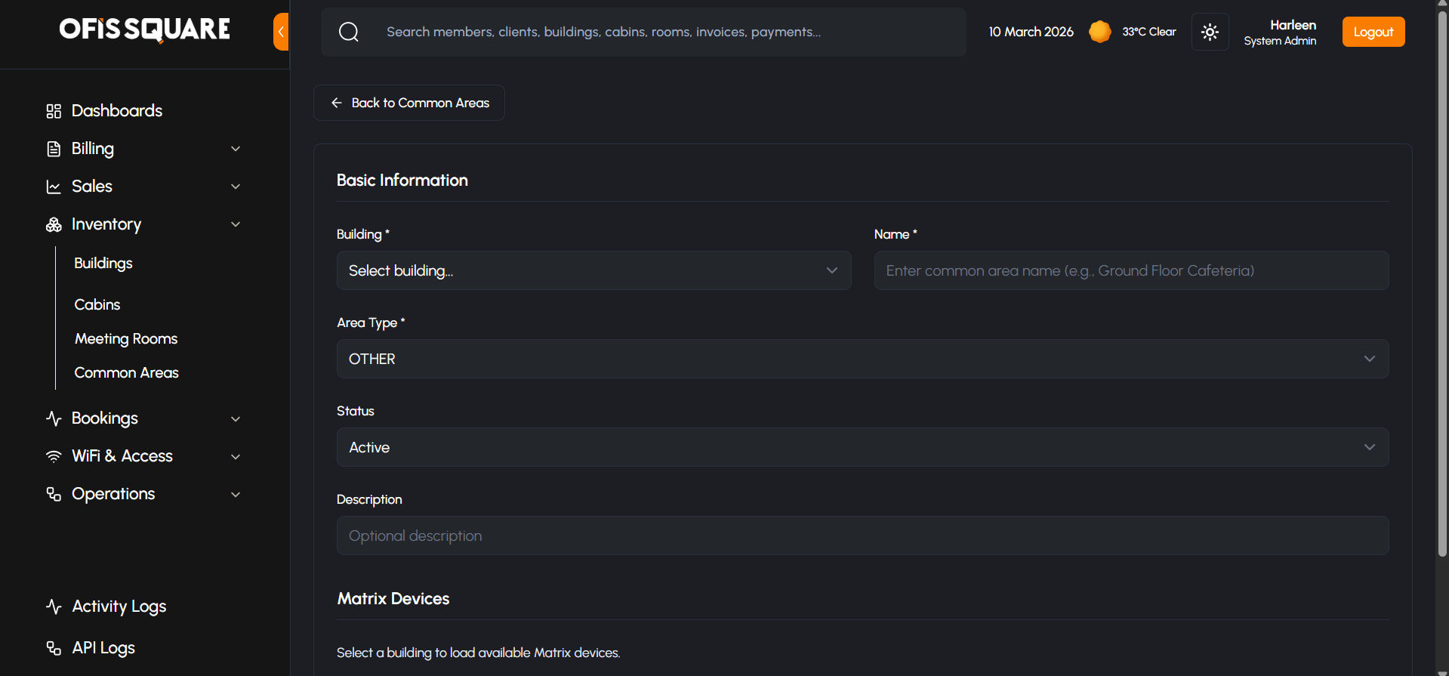Open the Status dropdown showing Active
This screenshot has width=1449, height=676.
coord(862,447)
